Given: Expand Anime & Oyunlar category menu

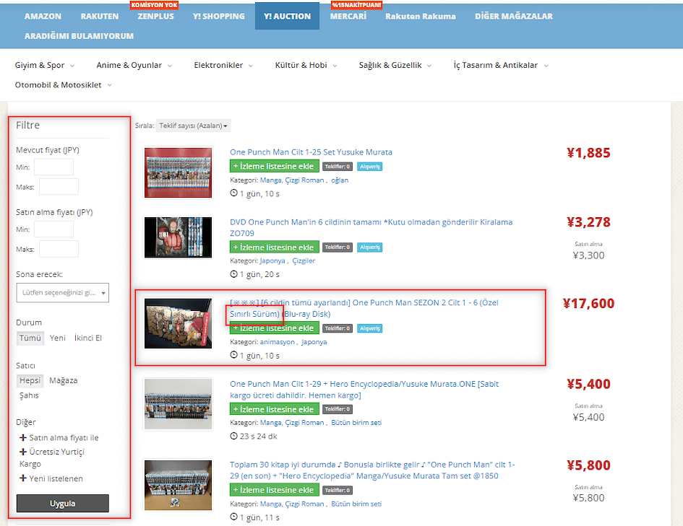Looking at the screenshot, I should tap(134, 65).
